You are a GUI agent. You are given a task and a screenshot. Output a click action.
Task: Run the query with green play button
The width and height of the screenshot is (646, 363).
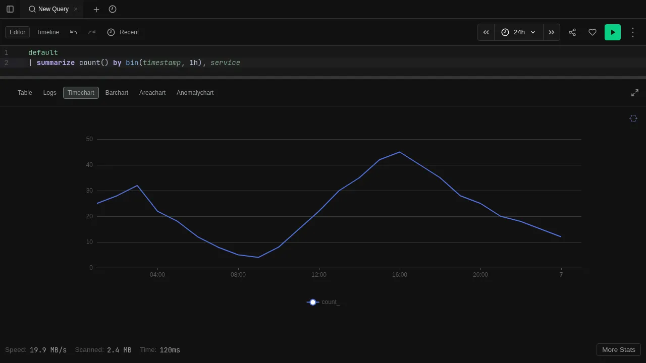[x=613, y=32]
